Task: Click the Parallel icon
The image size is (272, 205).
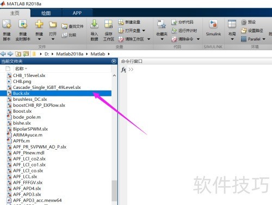Action: (x=244, y=39)
